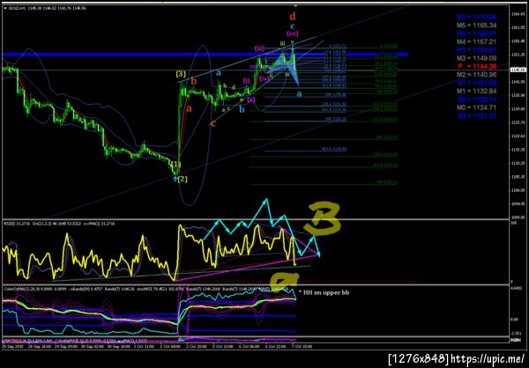Click the '7 Oct 15:00' time axis label
Image resolution: width=529 pixels, height=368 pixels.
click(x=302, y=347)
